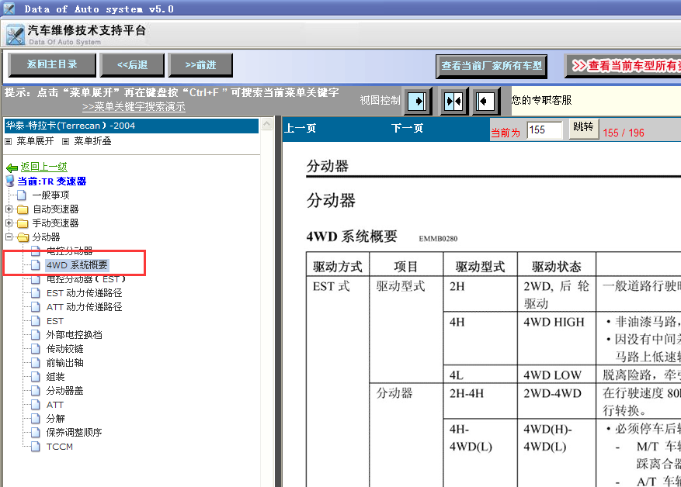The height and width of the screenshot is (487, 681).
Task: Click the page number input field
Action: [x=544, y=130]
